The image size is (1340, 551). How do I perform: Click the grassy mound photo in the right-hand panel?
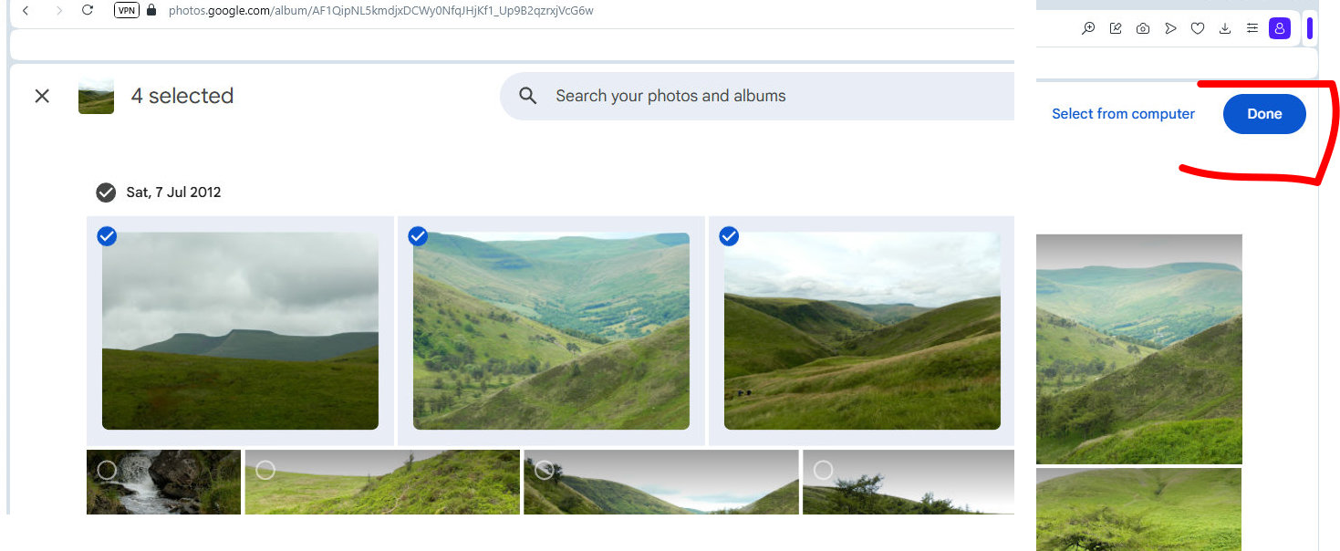[1139, 509]
